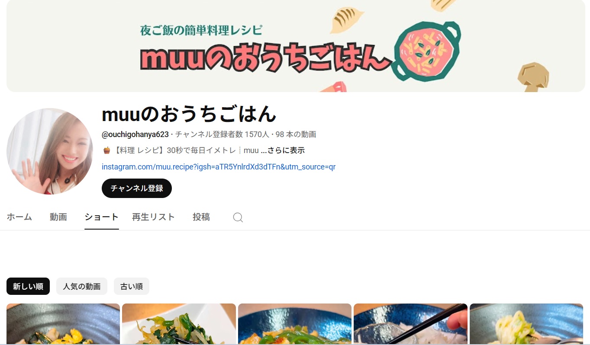Expand description with さらに表示

[283, 150]
